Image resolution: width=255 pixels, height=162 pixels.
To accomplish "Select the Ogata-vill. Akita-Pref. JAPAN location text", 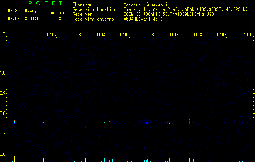I will (186, 9).
